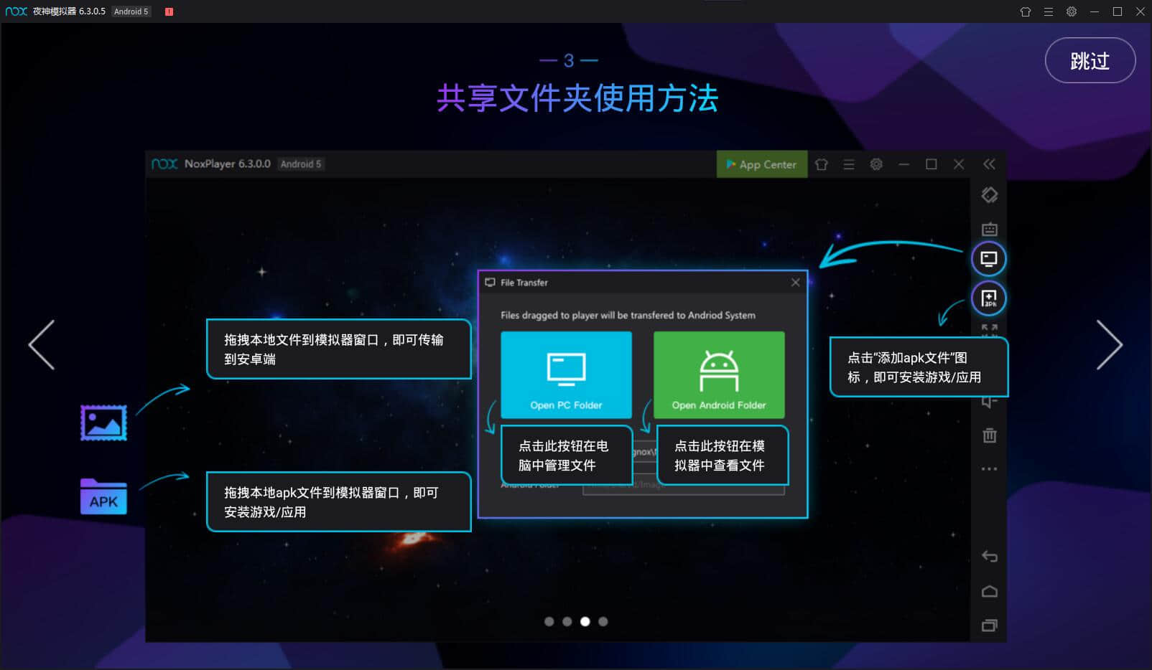Close the 夜神模拟器 window
This screenshot has width=1152, height=670.
[x=1140, y=11]
